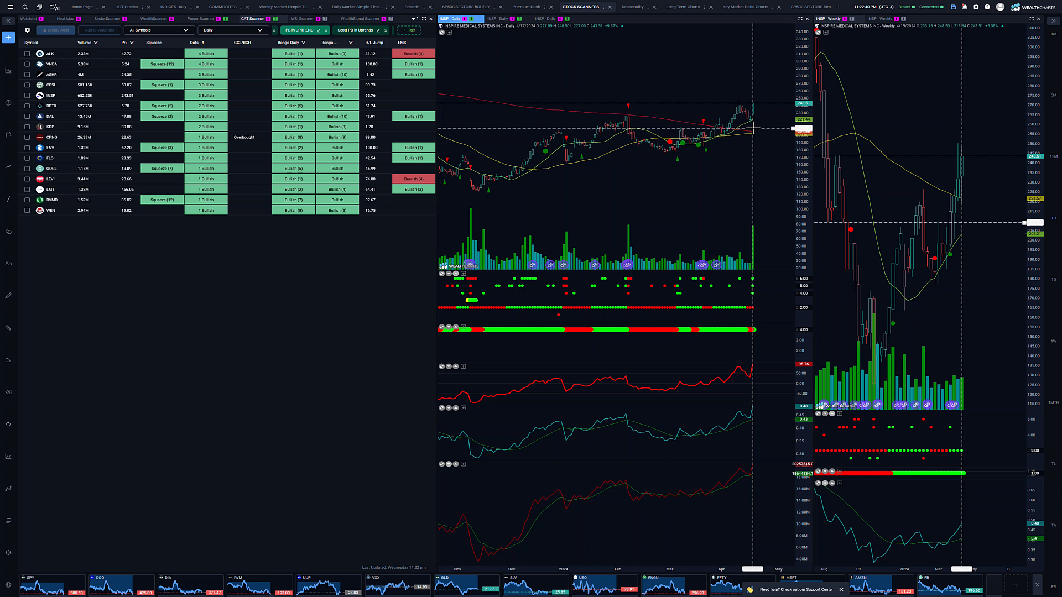Click the + Filter button
Image resolution: width=1062 pixels, height=597 pixels.
[409, 30]
